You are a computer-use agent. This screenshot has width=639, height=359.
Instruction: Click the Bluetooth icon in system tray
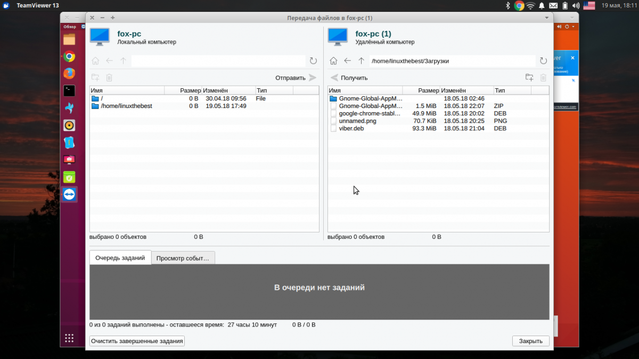(x=507, y=5)
